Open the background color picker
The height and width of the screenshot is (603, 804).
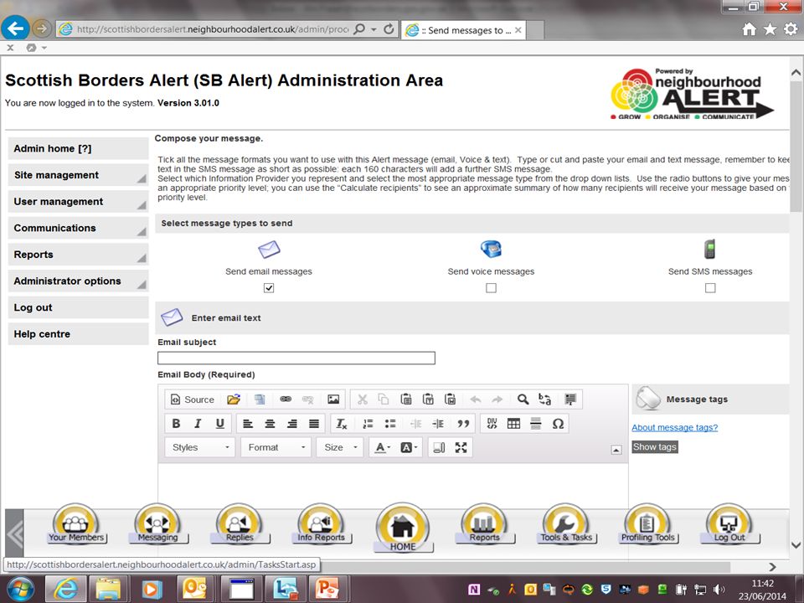[409, 447]
